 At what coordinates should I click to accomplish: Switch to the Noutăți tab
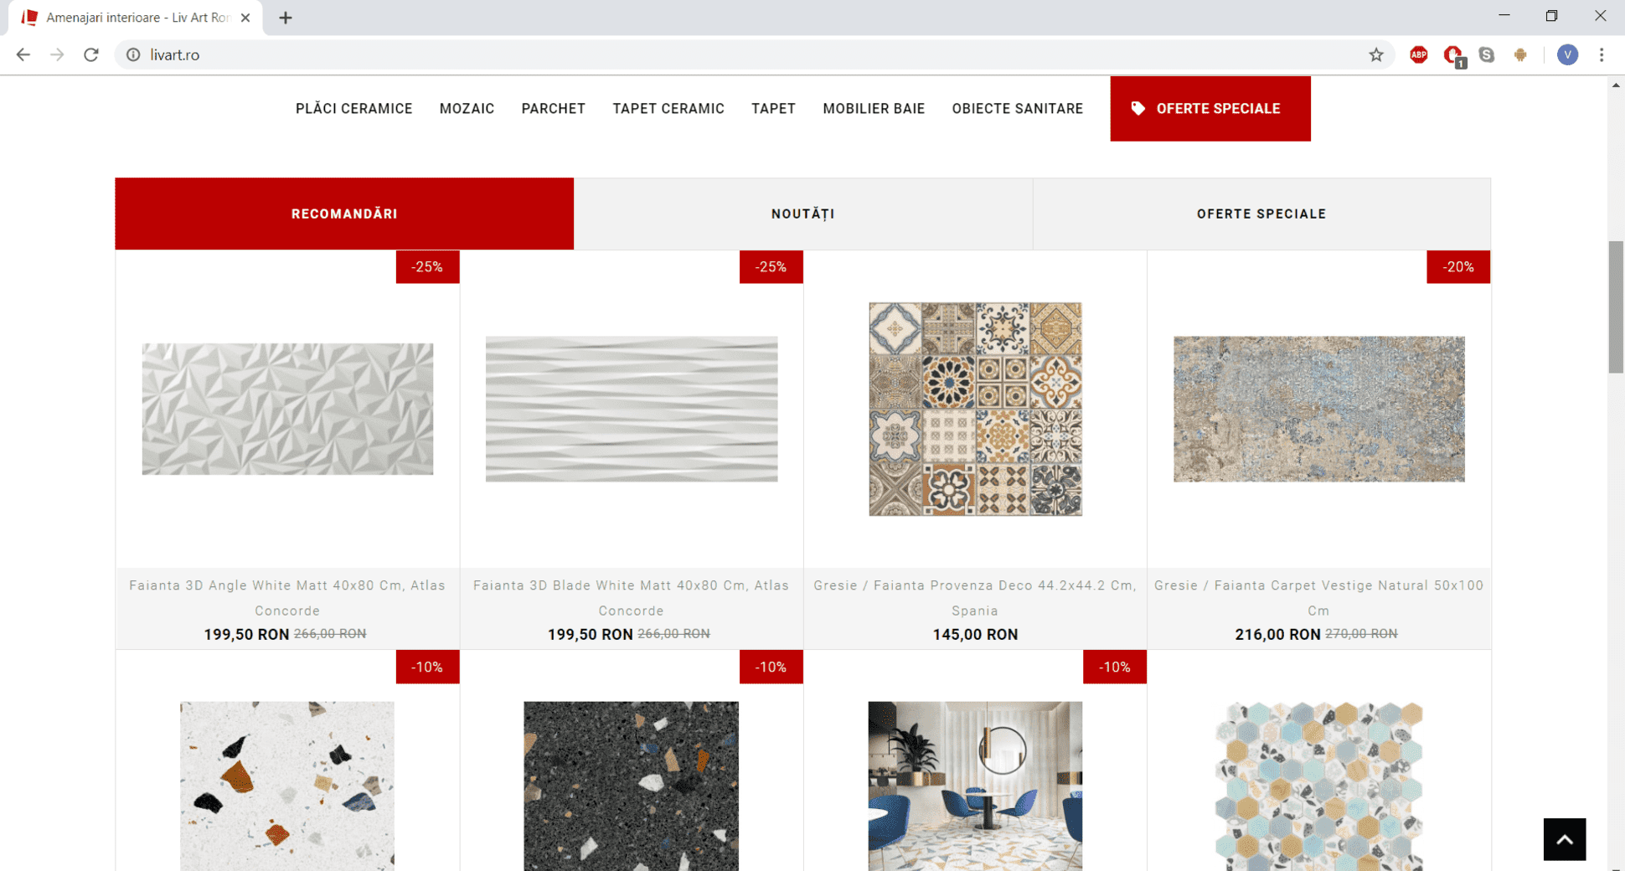point(802,214)
